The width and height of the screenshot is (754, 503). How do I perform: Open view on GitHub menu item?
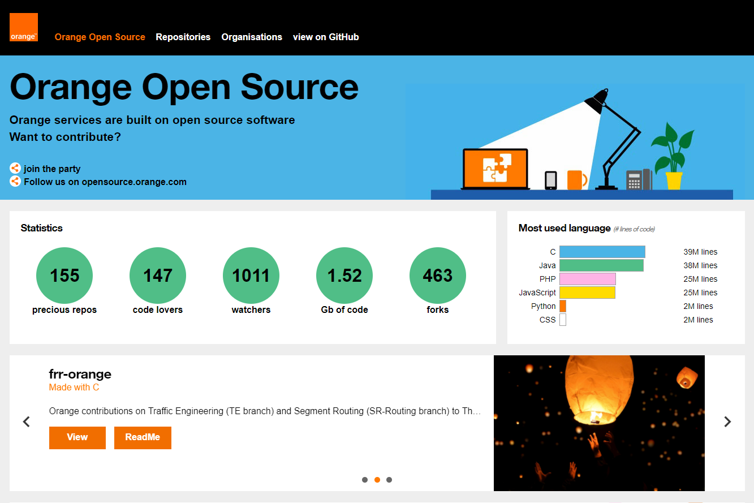click(326, 37)
